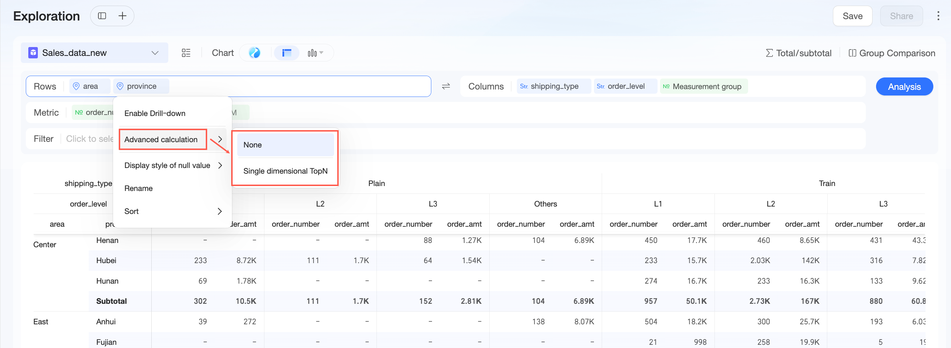Click the location icon on the province field
The width and height of the screenshot is (951, 348).
click(120, 86)
